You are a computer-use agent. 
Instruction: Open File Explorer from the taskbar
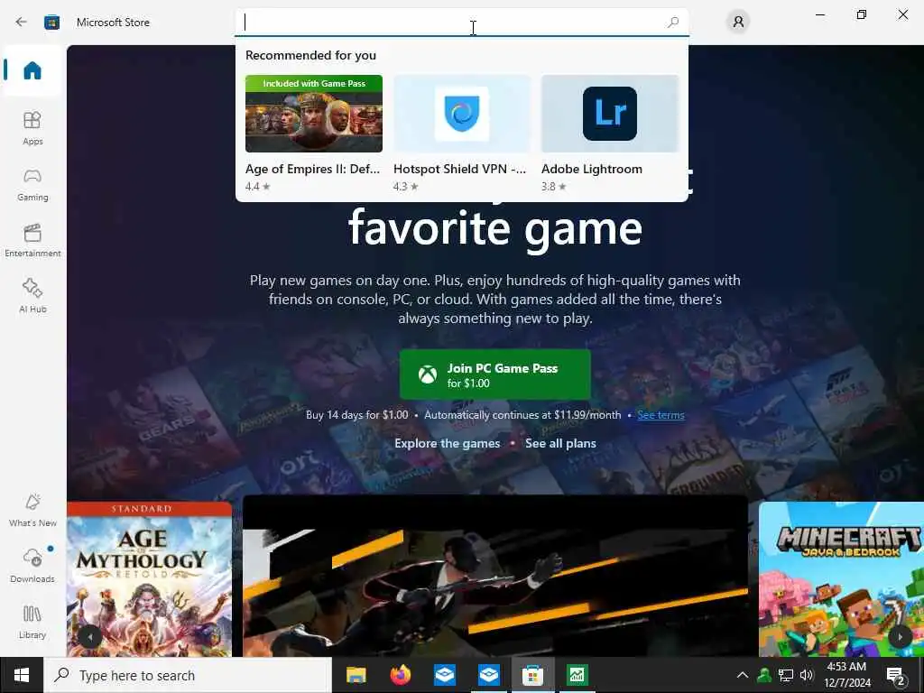click(356, 675)
